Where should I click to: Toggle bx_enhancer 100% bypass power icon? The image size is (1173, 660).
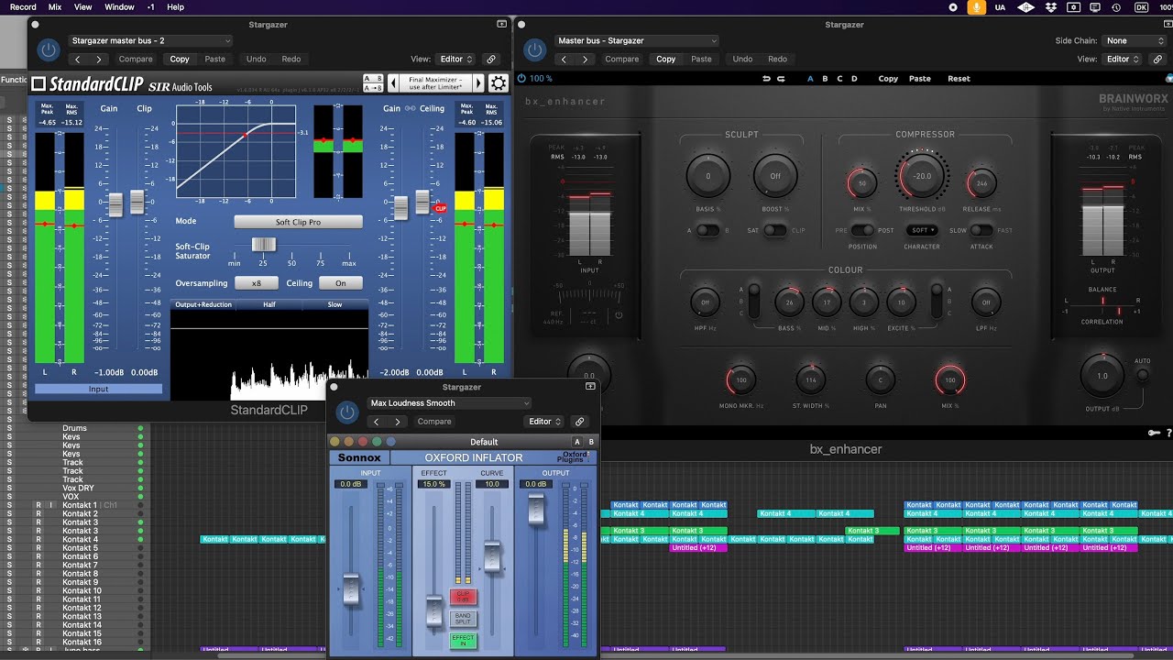pyautogui.click(x=522, y=79)
